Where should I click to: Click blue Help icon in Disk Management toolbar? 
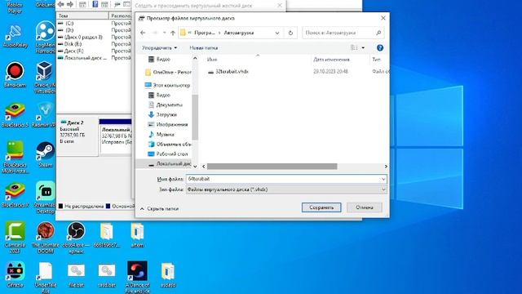[95, 4]
